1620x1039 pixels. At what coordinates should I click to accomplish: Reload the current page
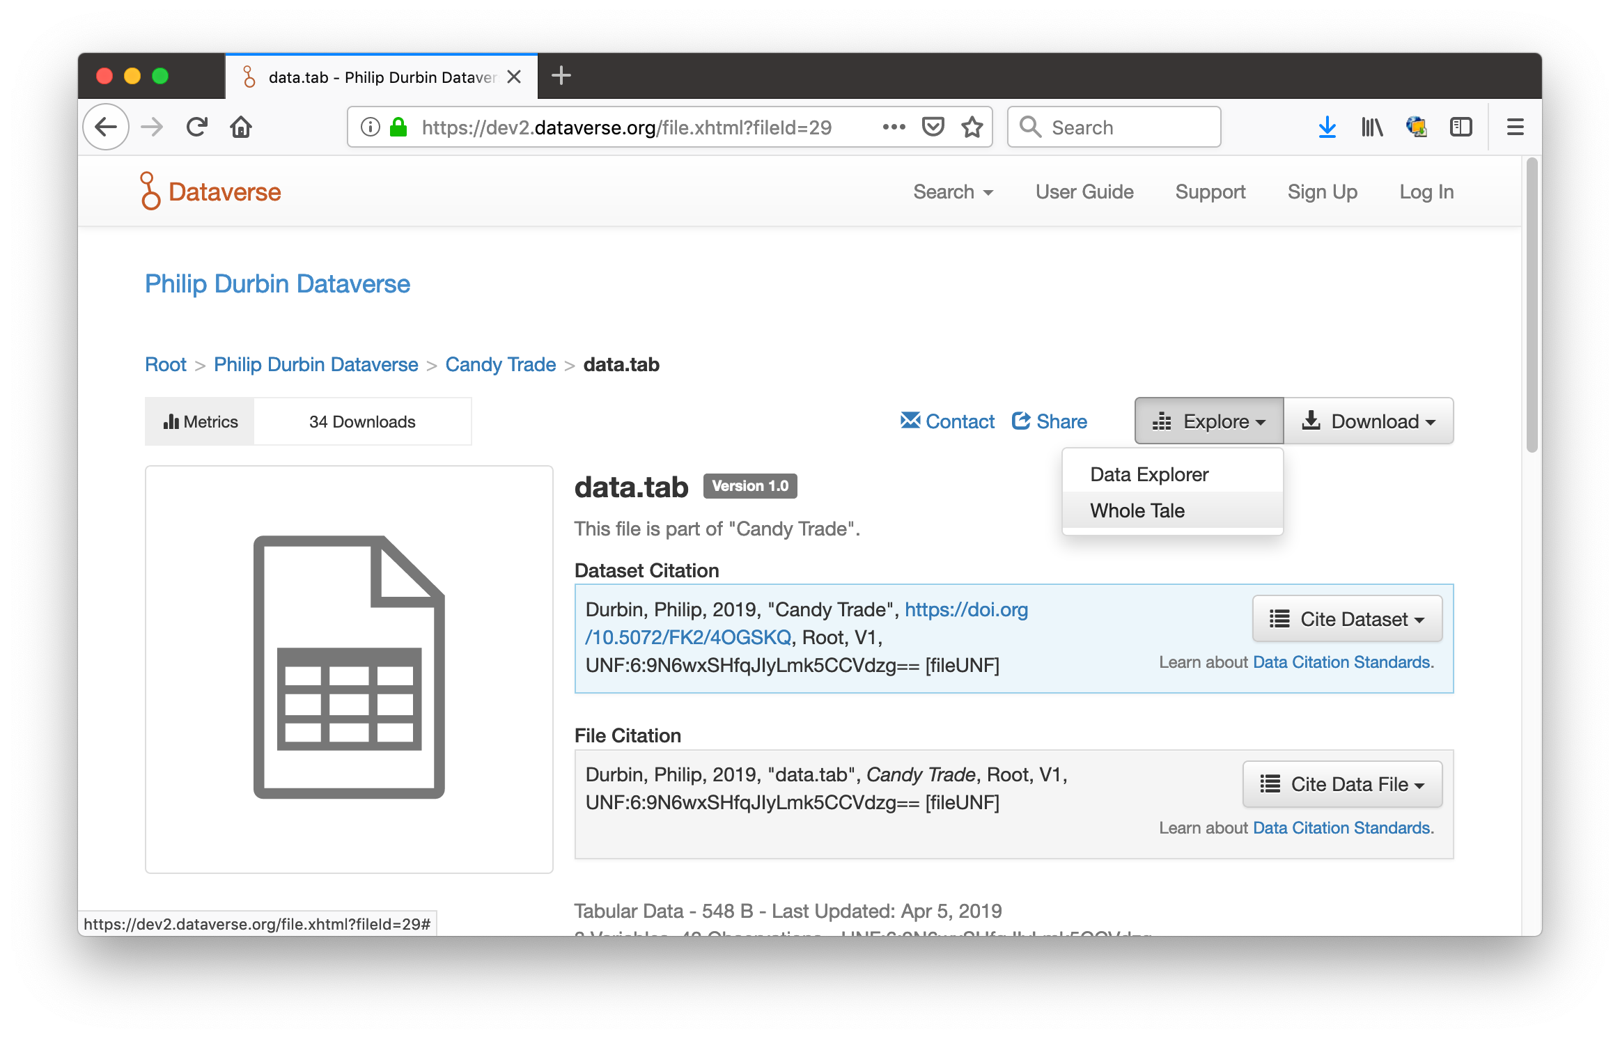[x=197, y=127]
